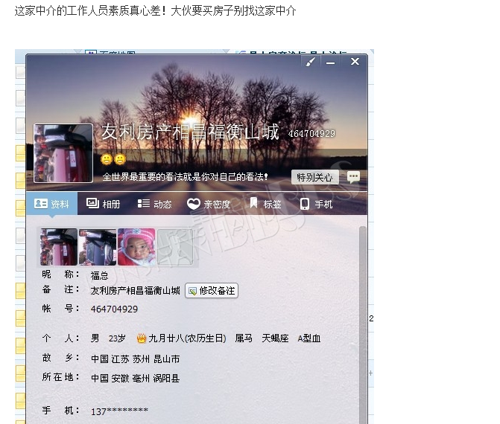Screen dimensions: 500x424
Task: Open the second album photo thumbnail
Action: [x=98, y=247]
